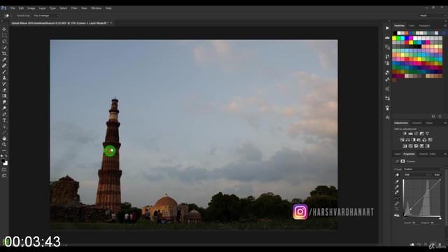Pick the Curves on-image adjustment tool
The height and width of the screenshot is (252, 448).
[x=397, y=175]
